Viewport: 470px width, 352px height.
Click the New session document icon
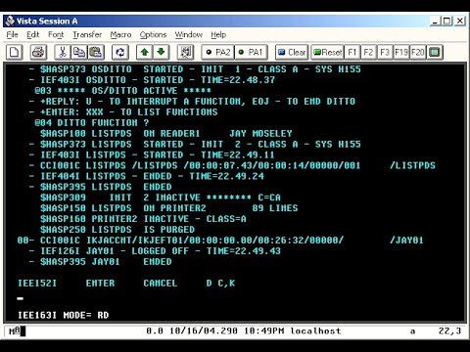click(15, 52)
